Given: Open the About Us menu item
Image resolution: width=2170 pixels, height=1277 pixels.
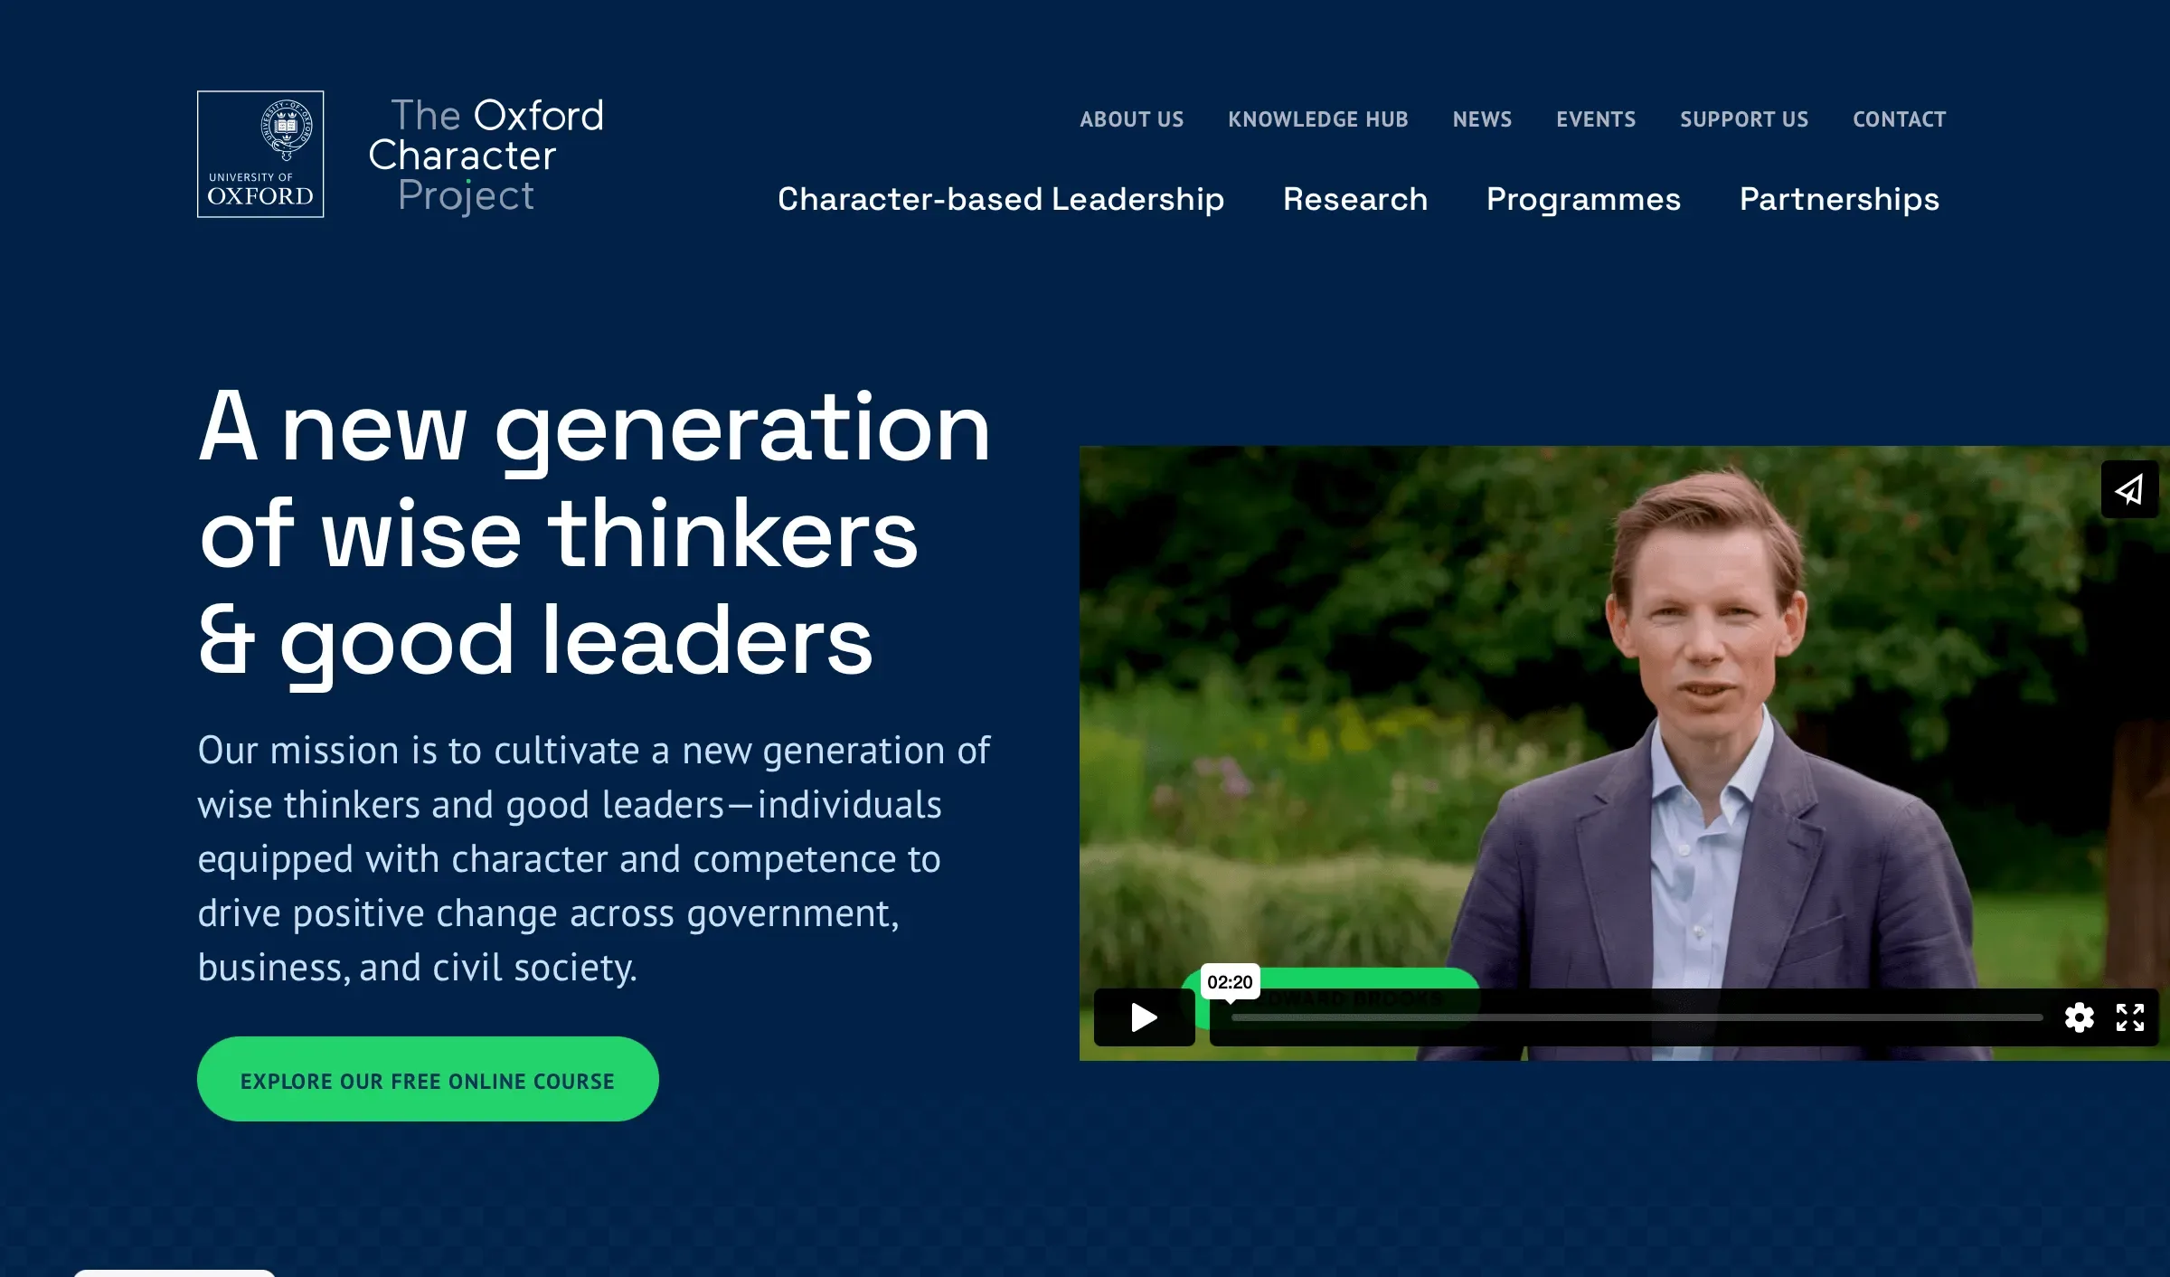Looking at the screenshot, I should tap(1131, 119).
